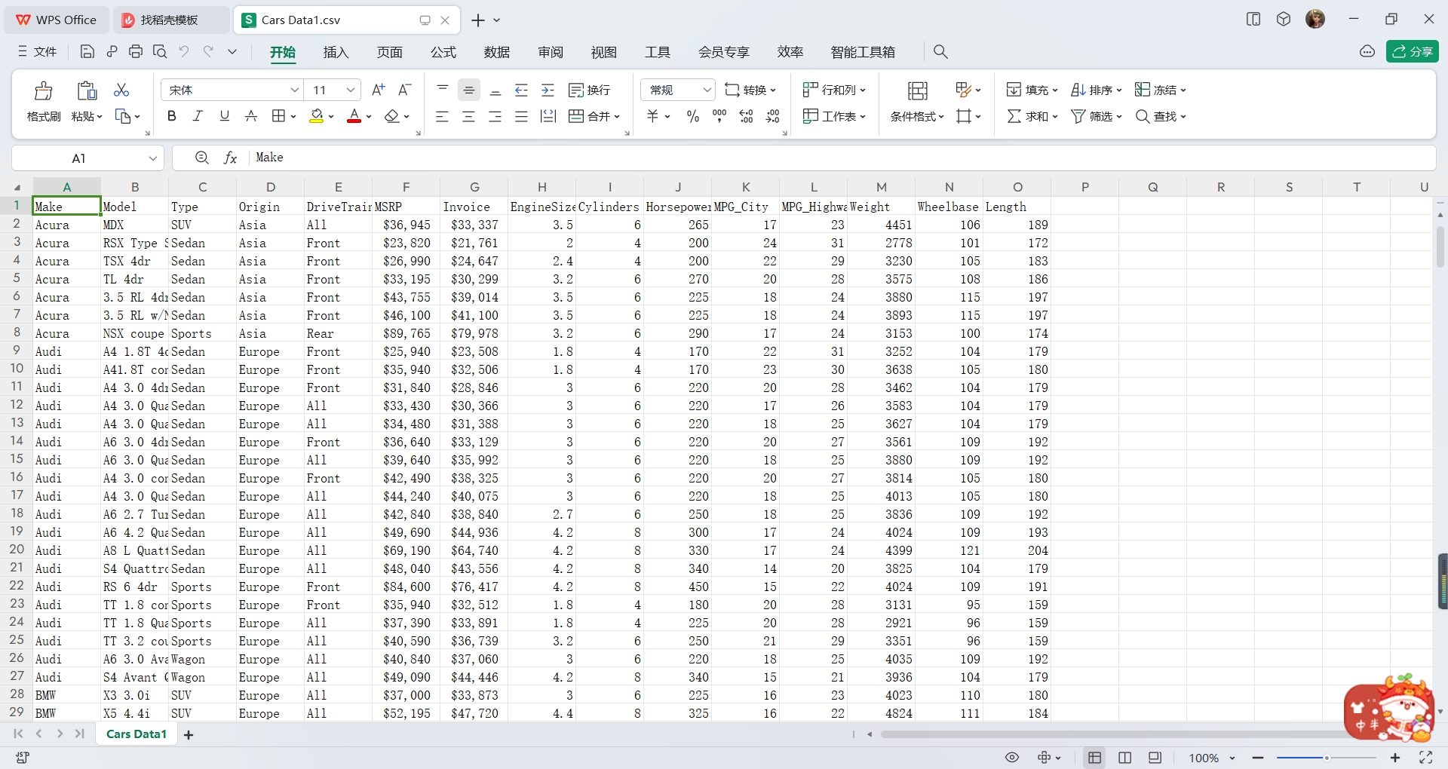The image size is (1448, 769).
Task: Open the borders dropdown arrow
Action: coord(293,117)
